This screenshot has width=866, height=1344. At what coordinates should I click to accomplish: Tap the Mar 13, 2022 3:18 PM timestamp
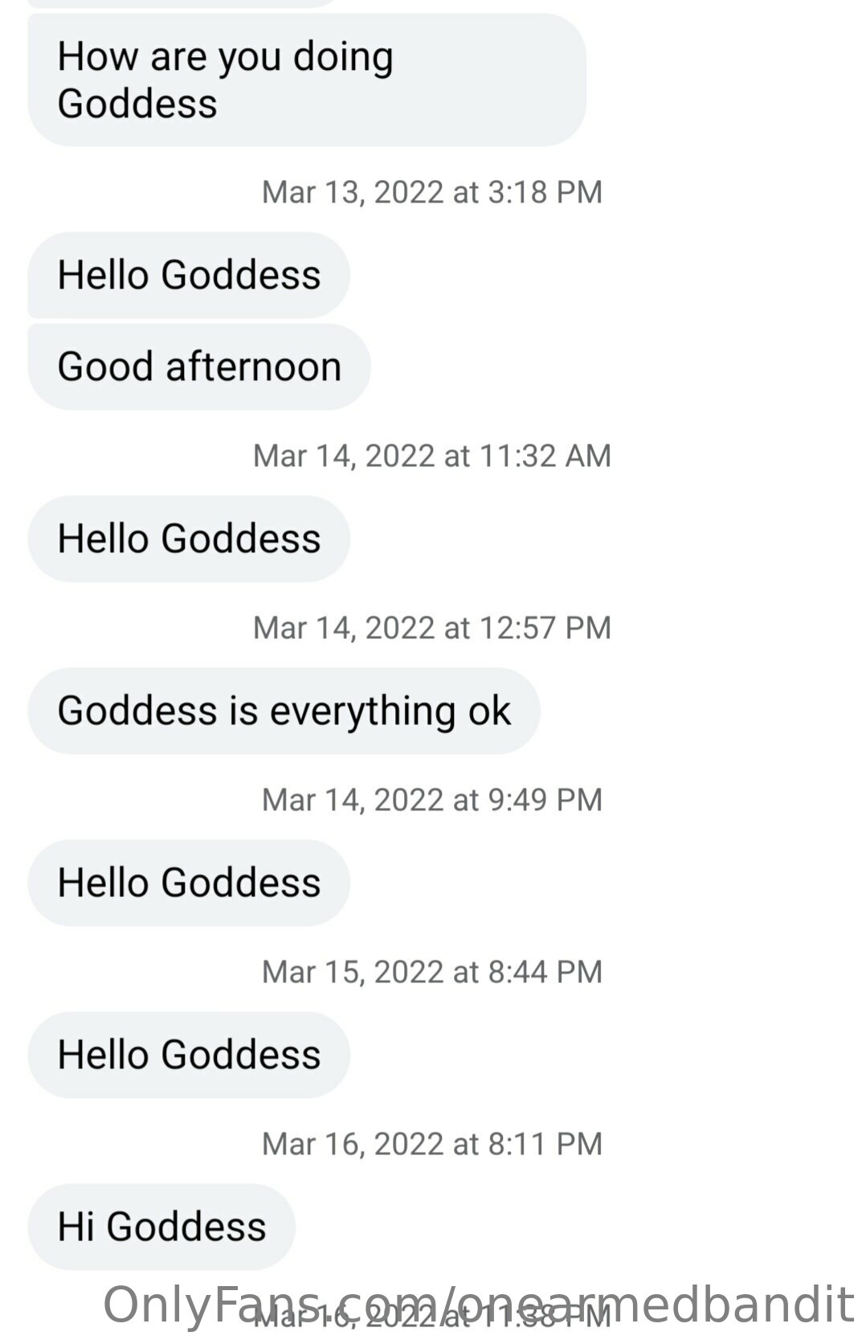[x=432, y=192]
